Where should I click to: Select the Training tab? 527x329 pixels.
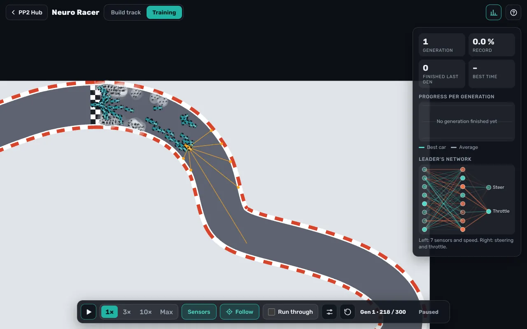(164, 12)
